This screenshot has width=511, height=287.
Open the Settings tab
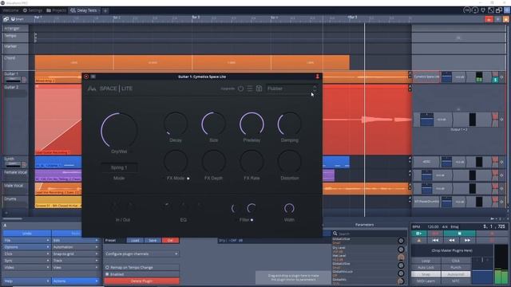point(33,10)
